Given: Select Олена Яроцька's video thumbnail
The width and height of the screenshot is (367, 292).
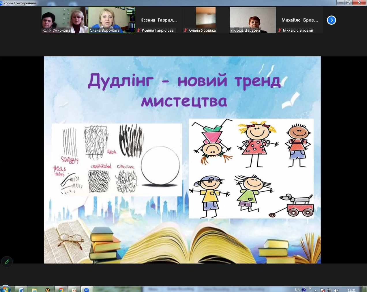Looking at the screenshot, I should [205, 20].
